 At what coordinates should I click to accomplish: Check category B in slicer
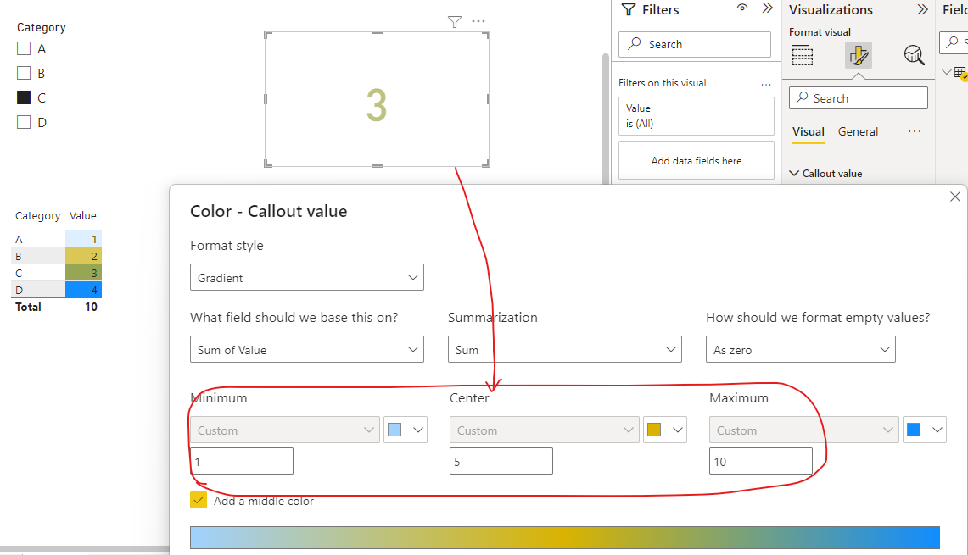click(x=24, y=74)
